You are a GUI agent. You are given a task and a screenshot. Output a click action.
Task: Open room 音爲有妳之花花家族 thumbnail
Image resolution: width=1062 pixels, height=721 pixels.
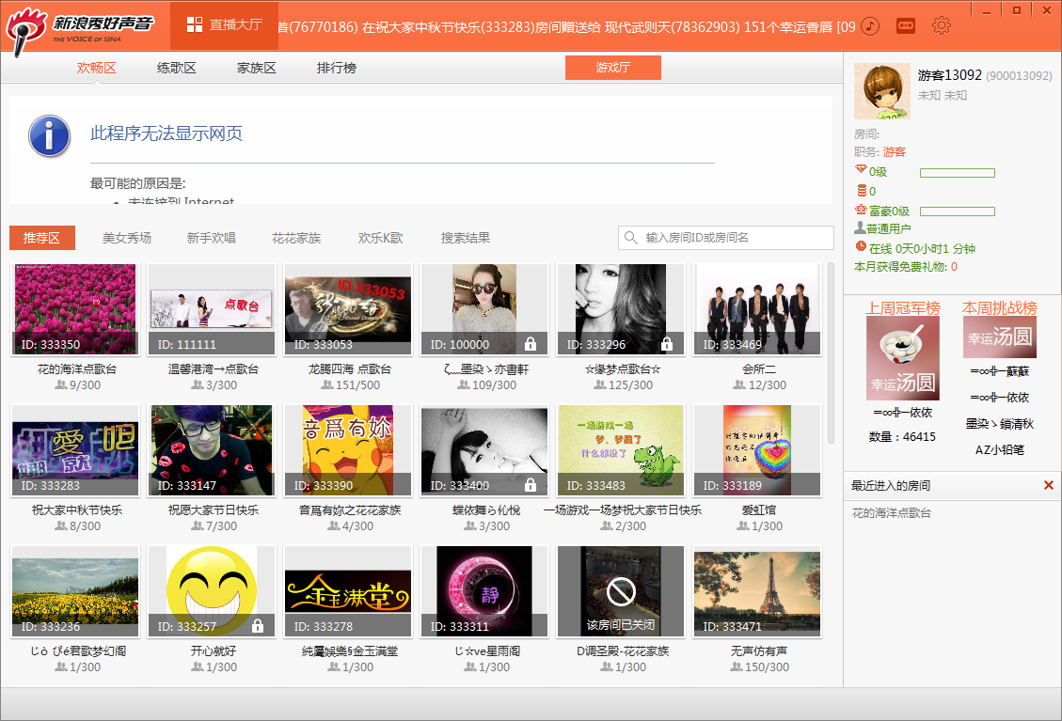click(x=348, y=450)
